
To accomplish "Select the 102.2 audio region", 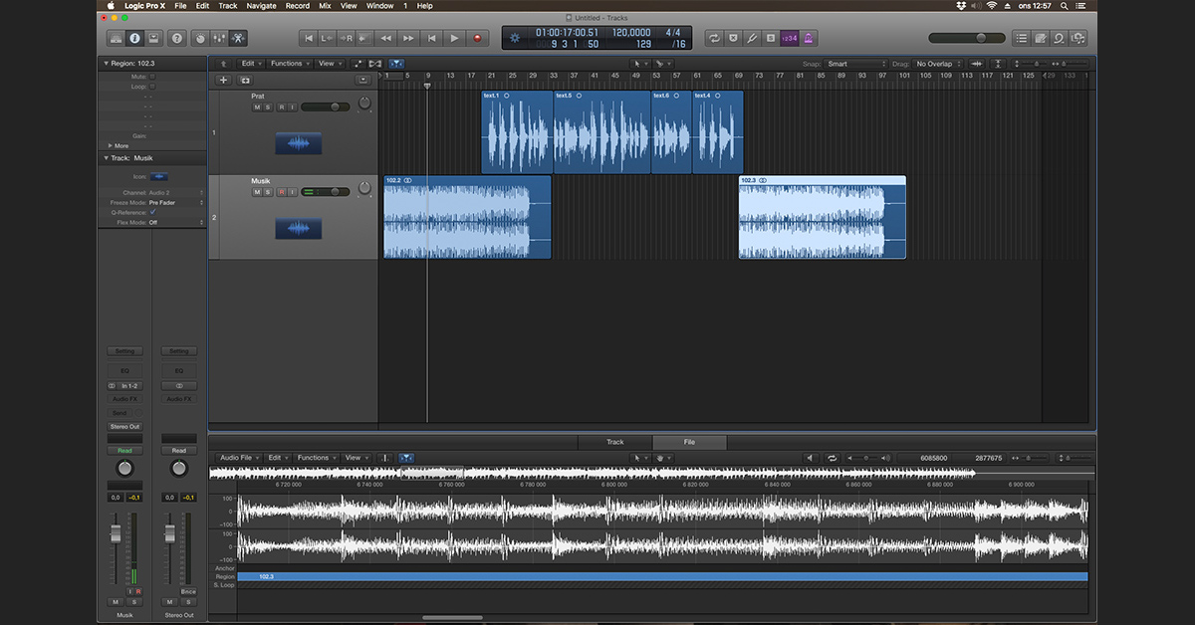I will [x=467, y=217].
